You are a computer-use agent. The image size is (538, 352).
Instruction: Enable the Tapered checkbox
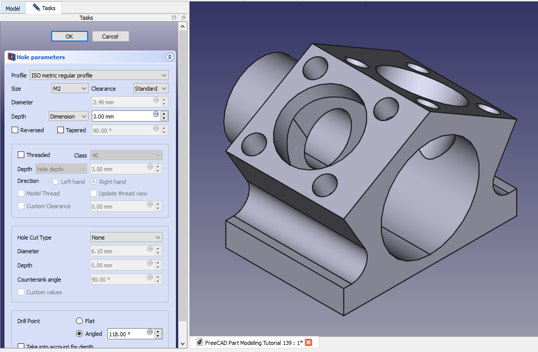coord(61,130)
